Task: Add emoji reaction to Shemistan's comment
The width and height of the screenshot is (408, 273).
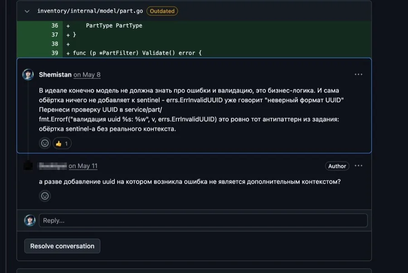Action: point(45,143)
